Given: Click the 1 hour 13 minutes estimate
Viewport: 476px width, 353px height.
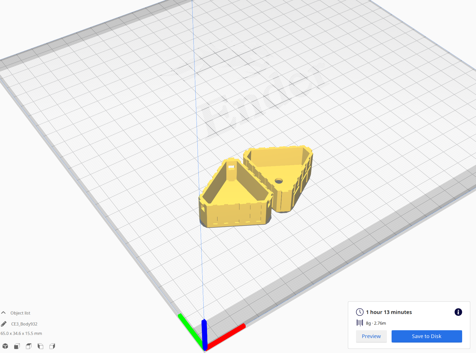Looking at the screenshot, I should [x=389, y=312].
